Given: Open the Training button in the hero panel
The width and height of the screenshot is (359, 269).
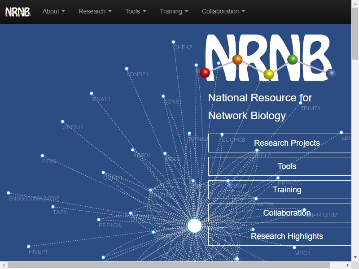Looking at the screenshot, I should click(x=280, y=190).
